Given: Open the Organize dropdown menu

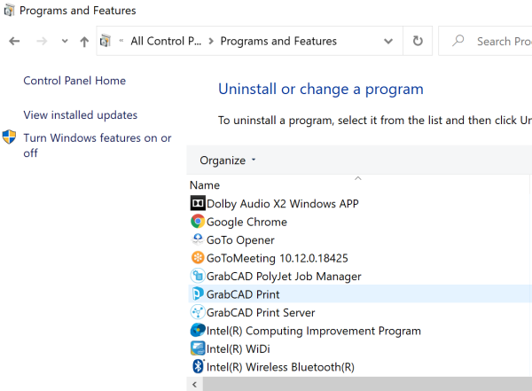Looking at the screenshot, I should point(228,160).
